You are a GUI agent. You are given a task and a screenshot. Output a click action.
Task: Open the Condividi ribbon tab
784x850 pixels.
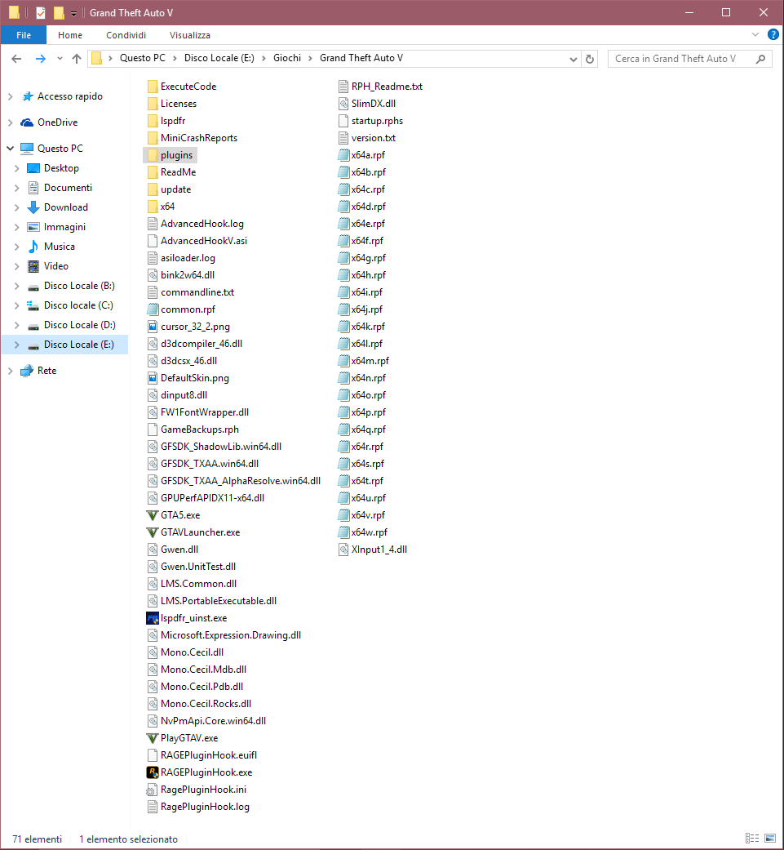[126, 35]
